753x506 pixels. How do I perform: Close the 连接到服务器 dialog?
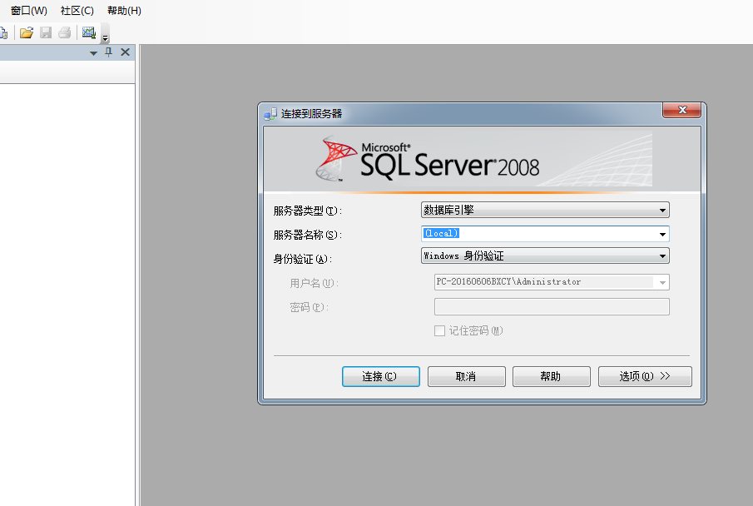click(x=682, y=110)
